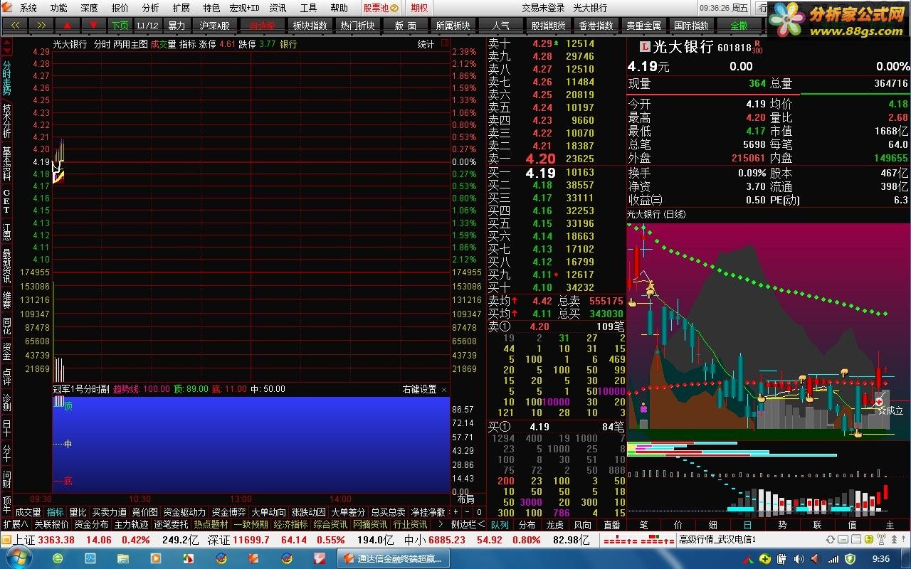
Task: Open the 自选股 watchlist
Action: coord(263,25)
